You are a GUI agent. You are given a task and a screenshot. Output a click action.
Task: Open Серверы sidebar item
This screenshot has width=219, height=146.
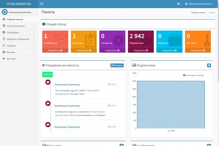click(19, 46)
